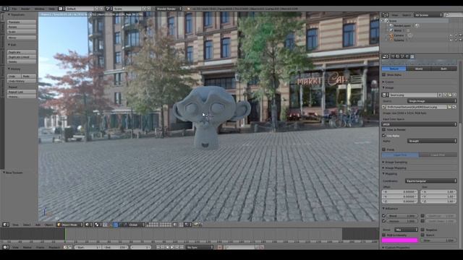Click the Duplicate Linked button
The height and width of the screenshot is (260, 463).
22,57
